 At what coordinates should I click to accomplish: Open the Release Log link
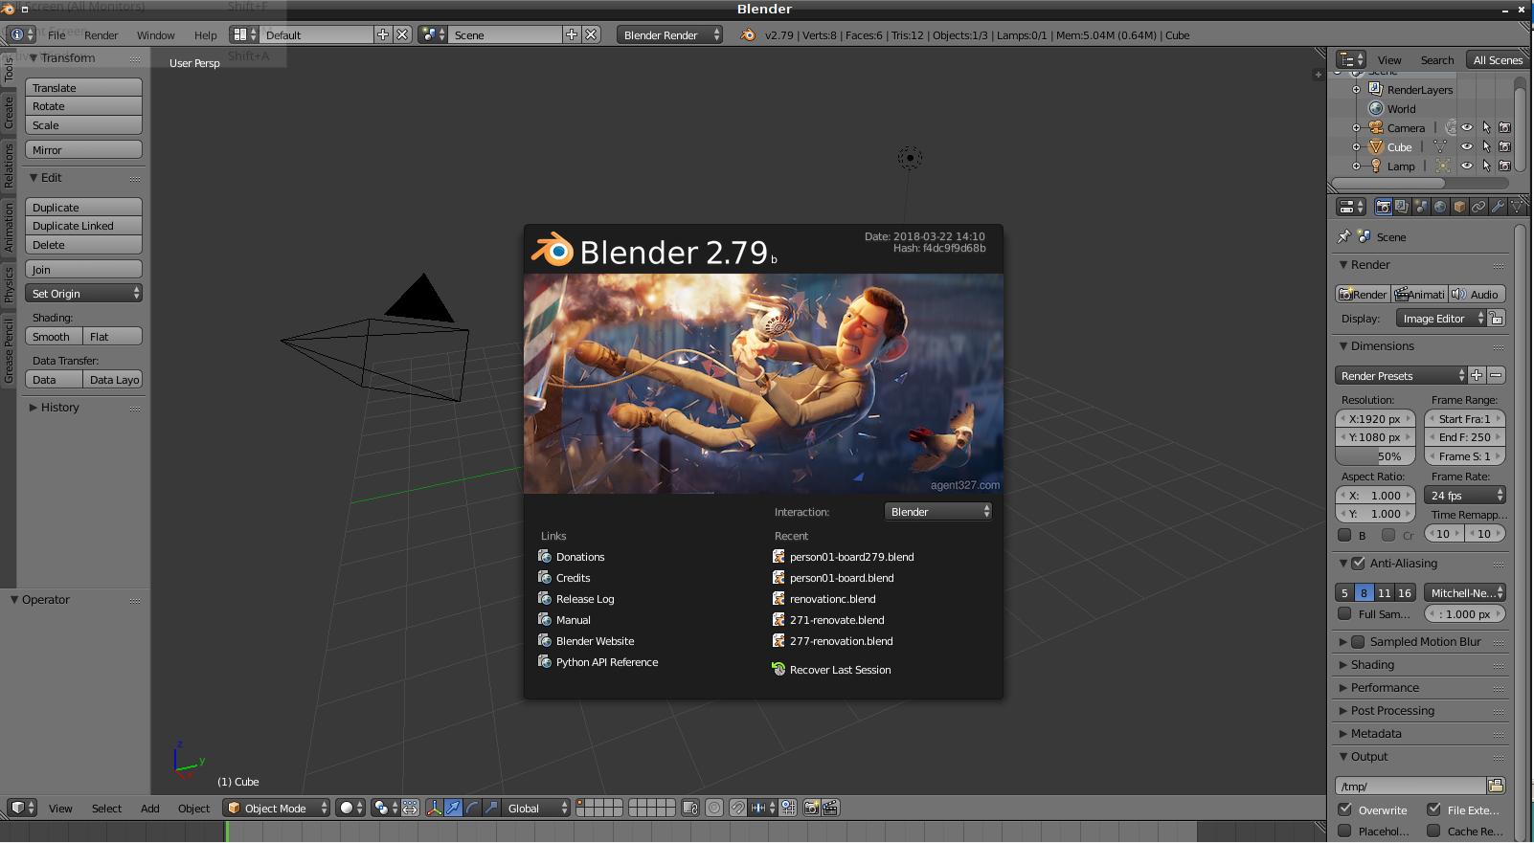[x=584, y=599]
